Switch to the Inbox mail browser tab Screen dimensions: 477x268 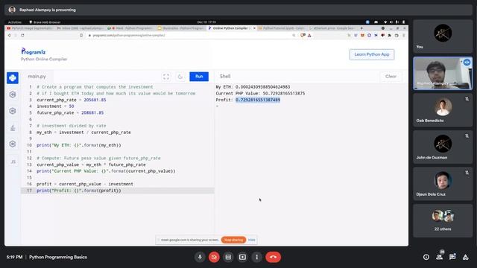[x=80, y=28]
